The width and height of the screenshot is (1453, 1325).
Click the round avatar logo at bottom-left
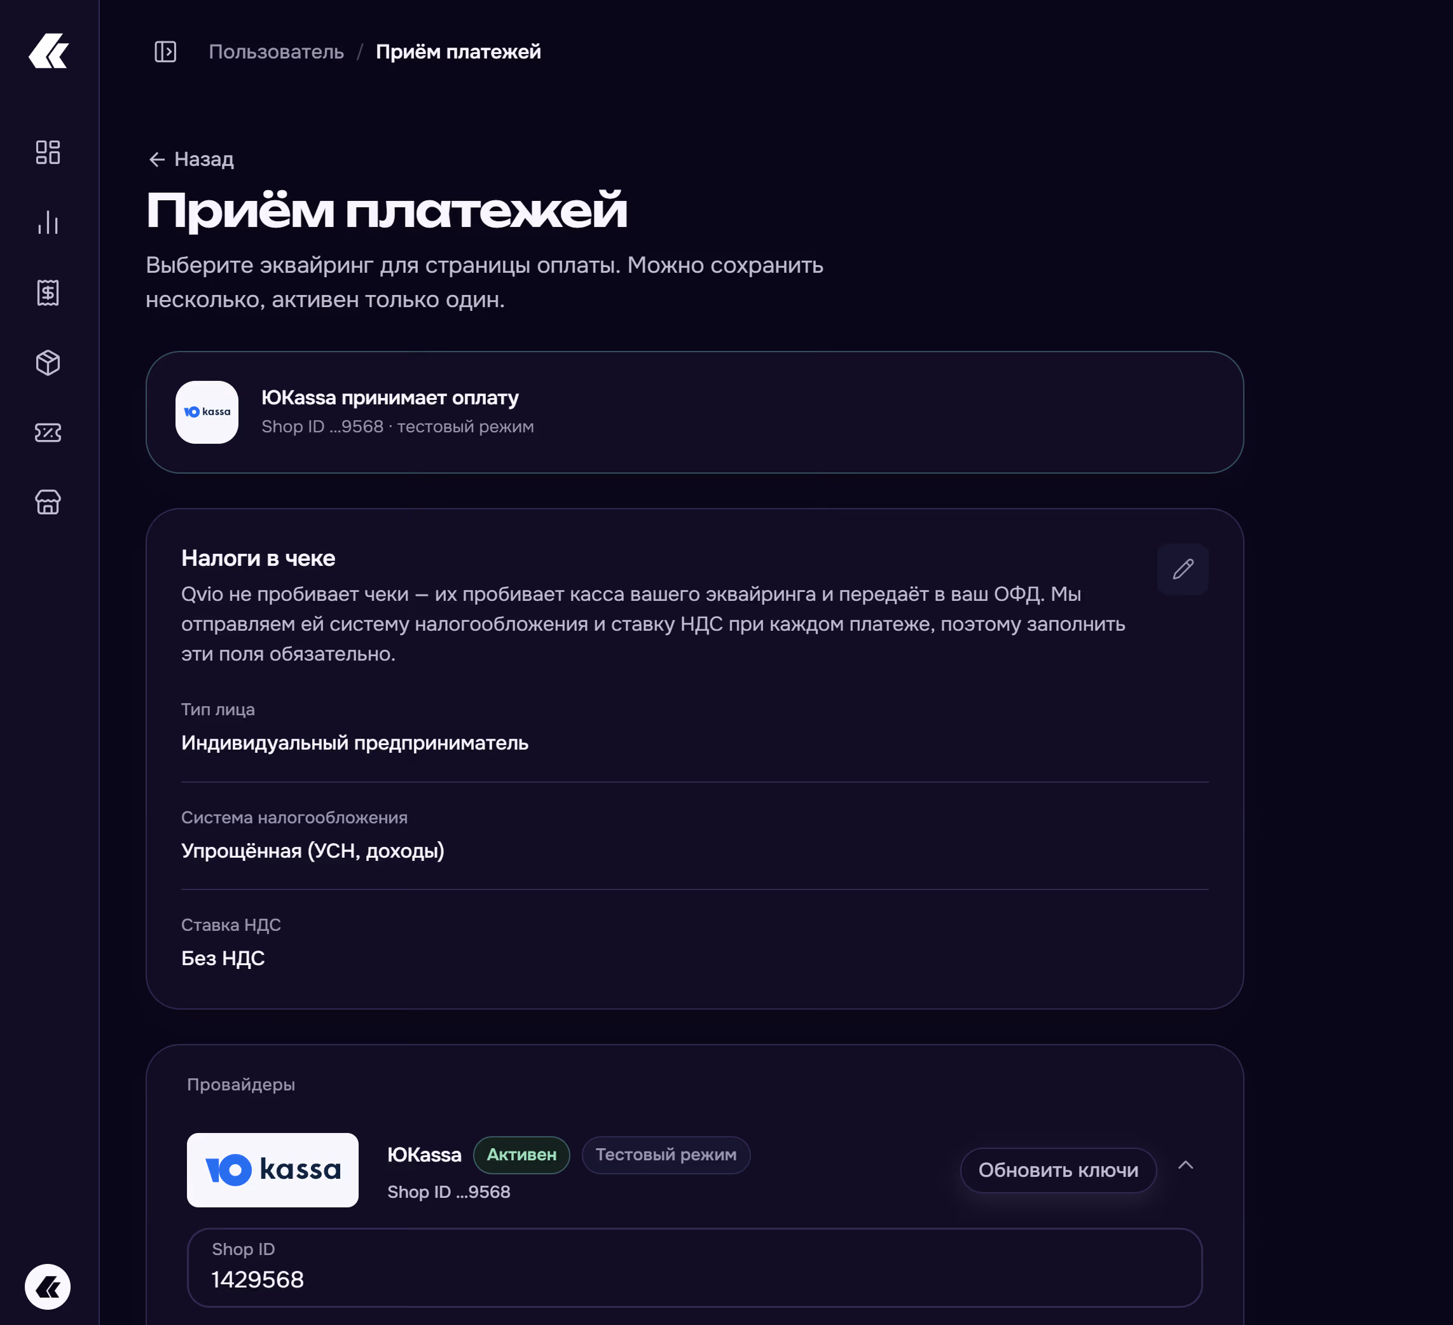(x=48, y=1287)
